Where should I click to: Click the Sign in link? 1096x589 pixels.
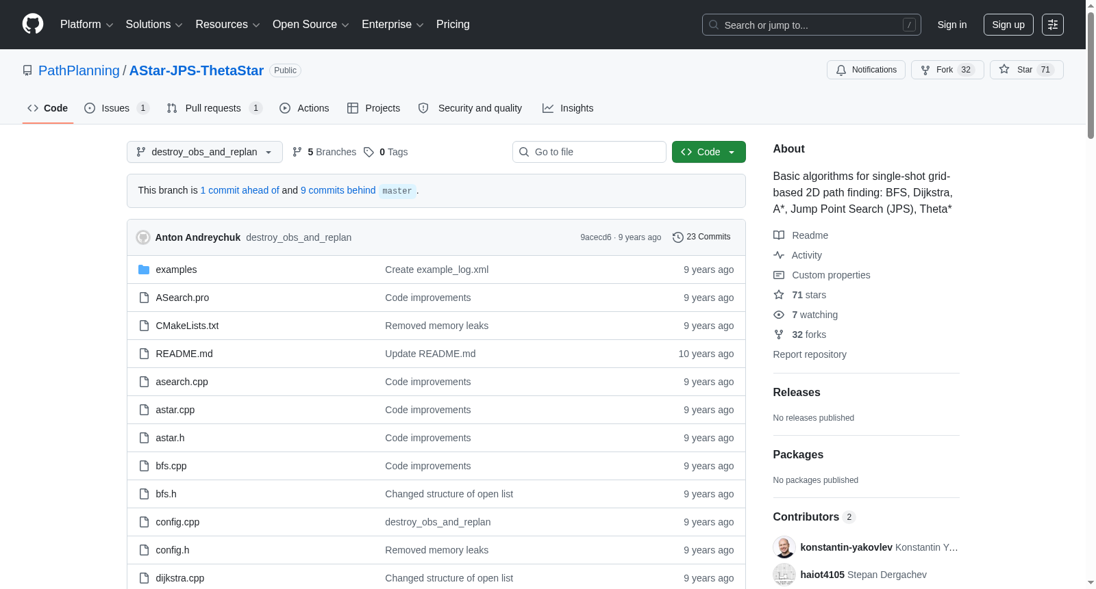(x=952, y=25)
